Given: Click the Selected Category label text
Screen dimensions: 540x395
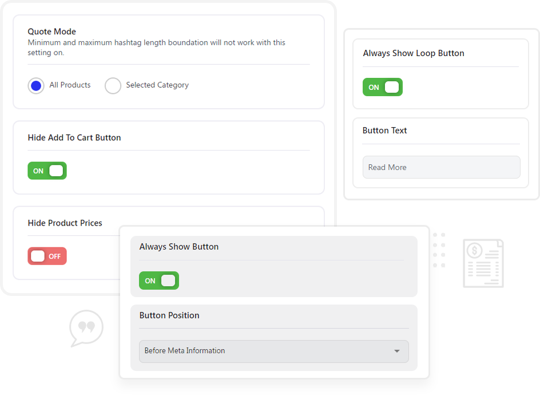Looking at the screenshot, I should [x=157, y=85].
